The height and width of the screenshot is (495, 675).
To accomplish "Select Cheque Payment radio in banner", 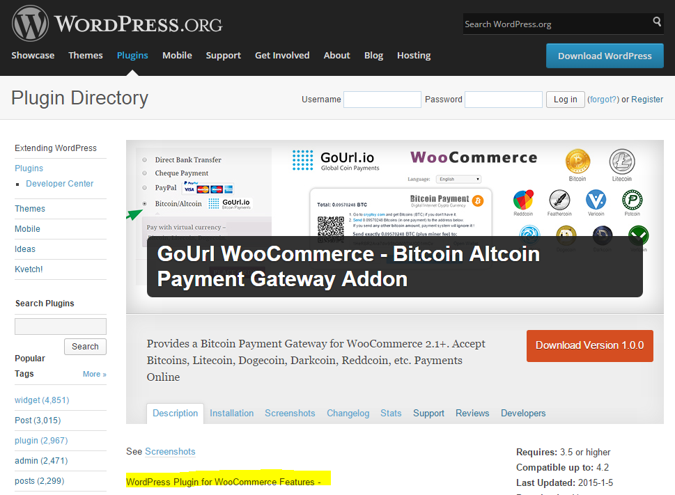I will 145,173.
